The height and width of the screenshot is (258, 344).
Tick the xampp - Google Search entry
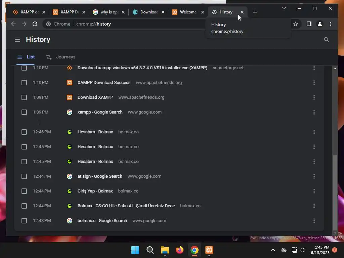[x=24, y=112]
